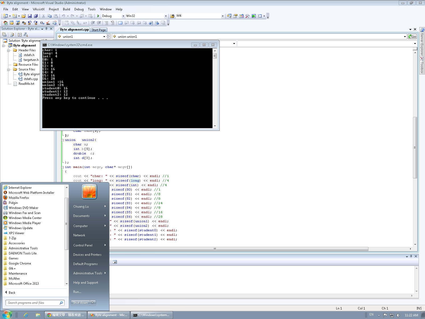Viewport: 425px width, 319px height.
Task: Click the View Class Diagram icon
Action: 25,35
